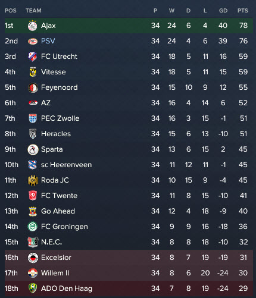Click the FC Twente team name
The width and height of the screenshot is (256, 298).
(59, 196)
